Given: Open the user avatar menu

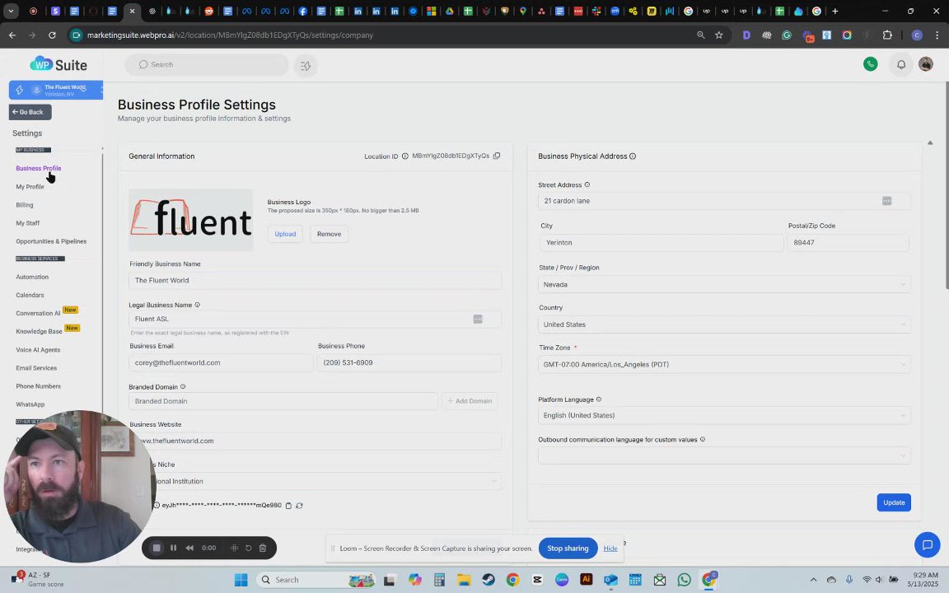Looking at the screenshot, I should tap(925, 64).
